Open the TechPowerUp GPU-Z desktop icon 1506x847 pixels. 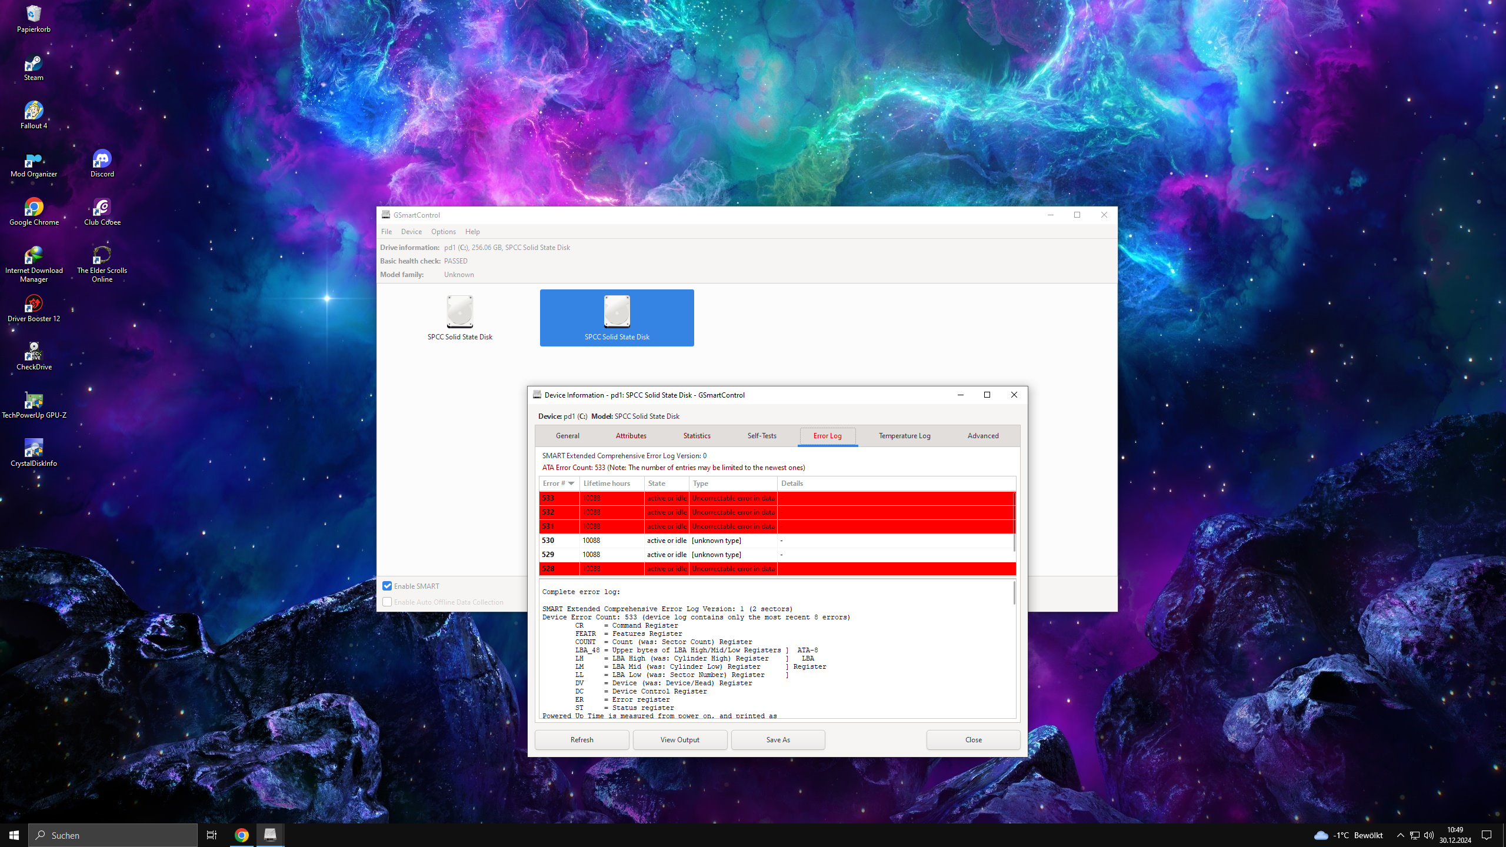(34, 401)
